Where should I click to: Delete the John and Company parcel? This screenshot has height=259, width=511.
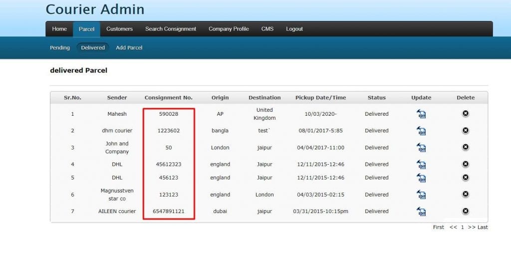point(466,147)
